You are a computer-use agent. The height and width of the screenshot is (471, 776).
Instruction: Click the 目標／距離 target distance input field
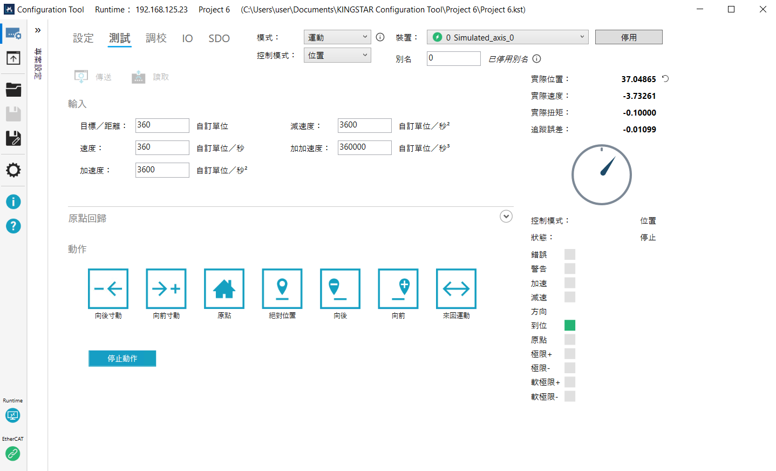tap(162, 125)
